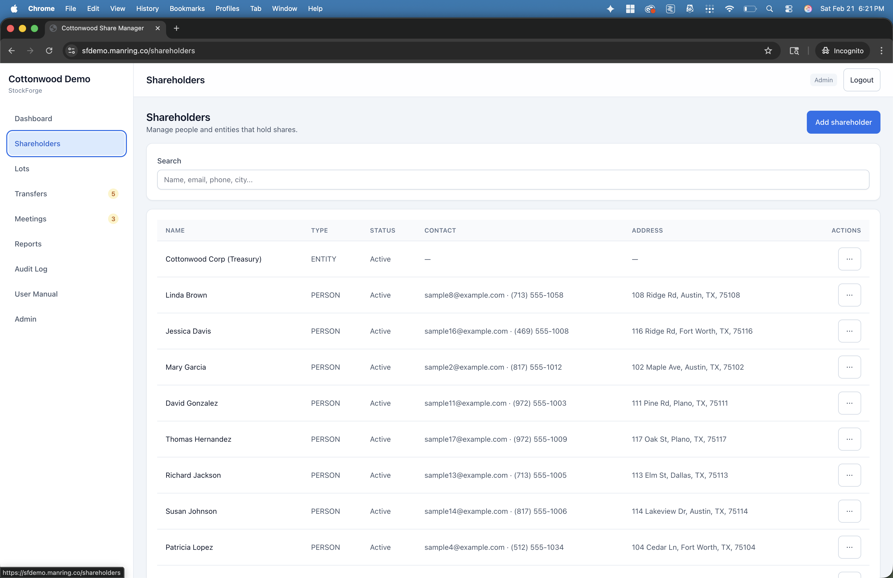
Task: Open a new tab with the plus icon
Action: pyautogui.click(x=176, y=28)
